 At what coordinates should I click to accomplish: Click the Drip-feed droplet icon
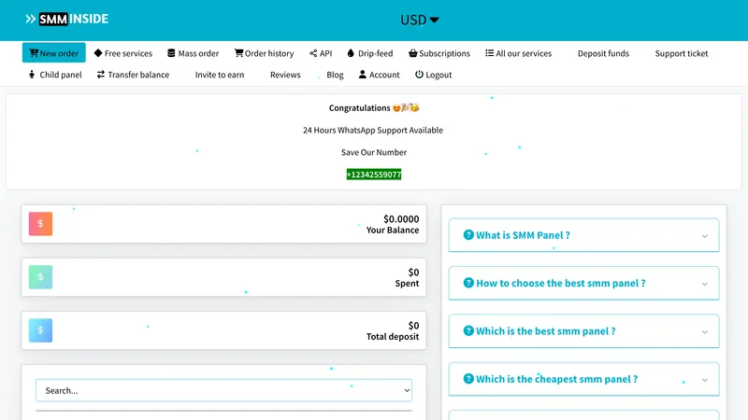tap(351, 53)
